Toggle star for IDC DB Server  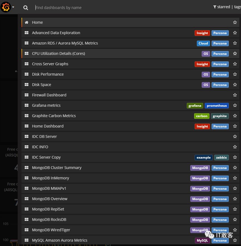coord(235,137)
